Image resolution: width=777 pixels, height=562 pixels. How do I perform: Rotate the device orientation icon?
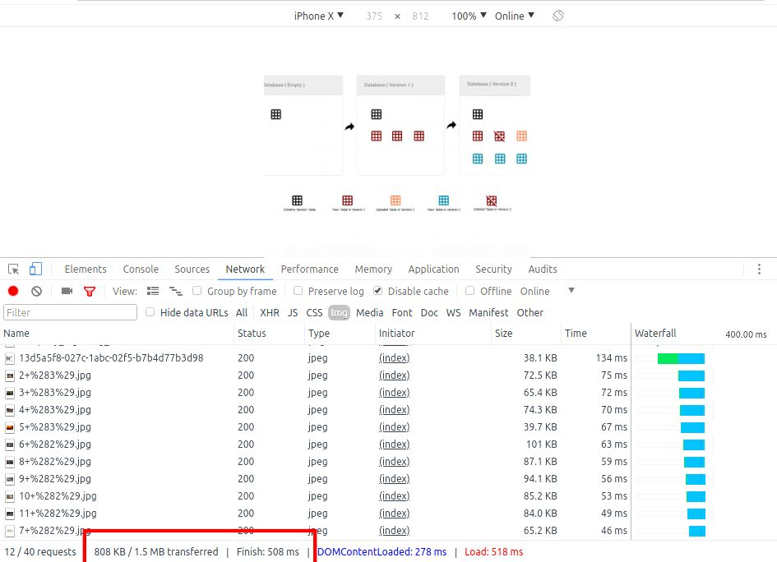[558, 16]
